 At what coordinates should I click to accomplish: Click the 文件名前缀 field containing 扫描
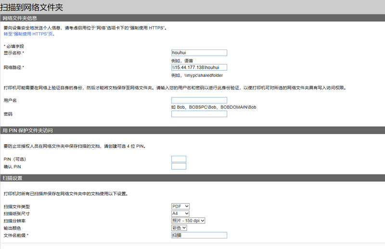click(x=199, y=235)
